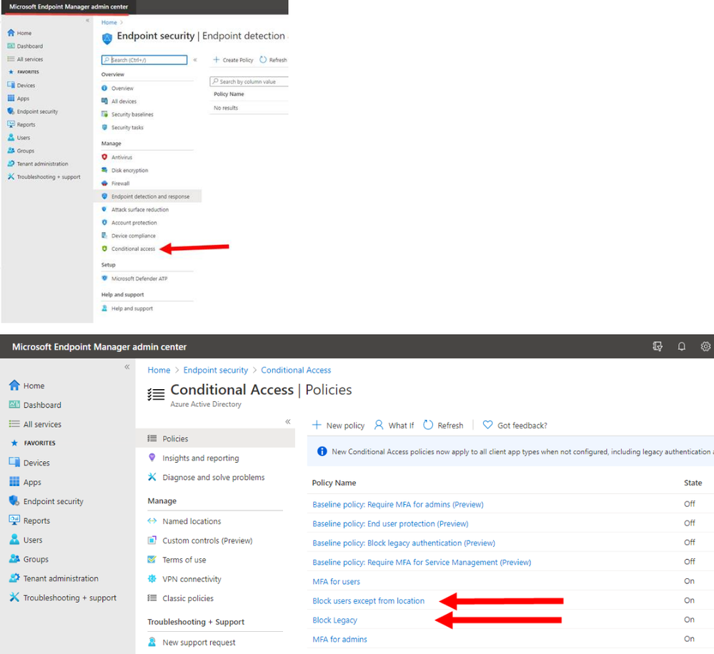This screenshot has width=714, height=654.
Task: Open Conditional access in upper Endpoint security menu
Action: click(x=129, y=248)
